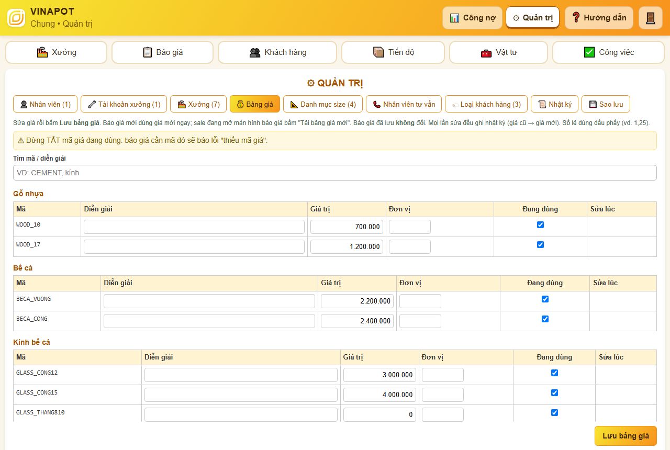Click the VINAPOT logo icon
The width and height of the screenshot is (670, 450).
tap(16, 18)
